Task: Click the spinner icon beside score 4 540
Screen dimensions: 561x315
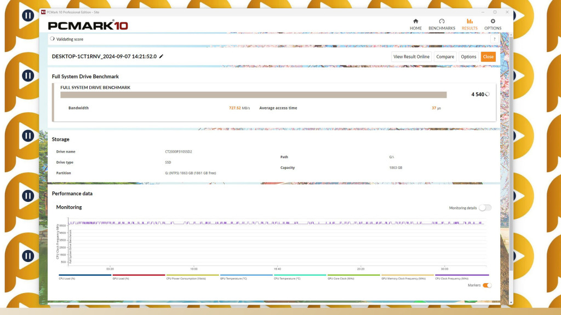Action: pos(487,94)
